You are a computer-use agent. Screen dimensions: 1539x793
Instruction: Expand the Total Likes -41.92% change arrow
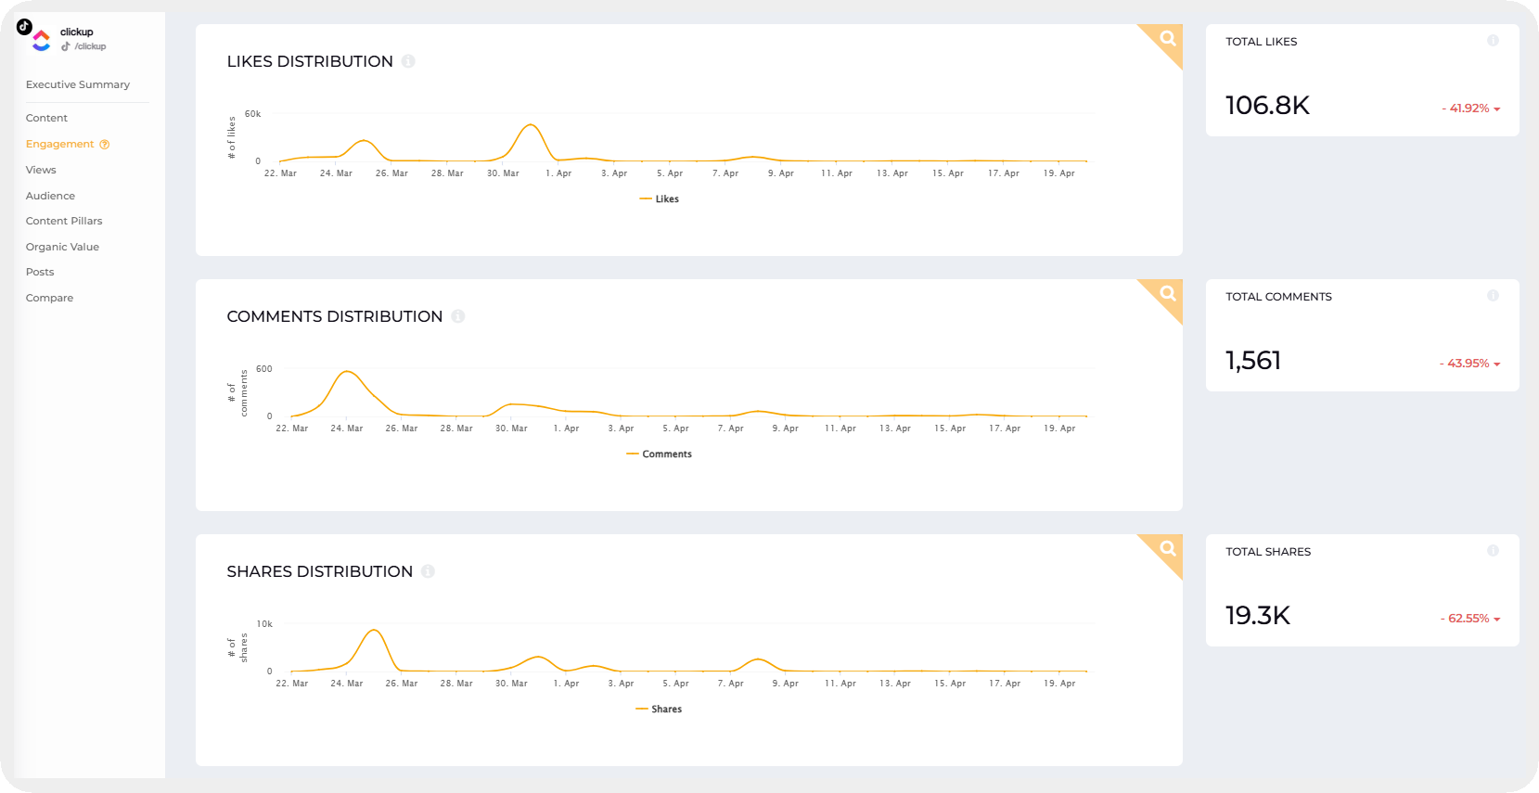(1497, 109)
